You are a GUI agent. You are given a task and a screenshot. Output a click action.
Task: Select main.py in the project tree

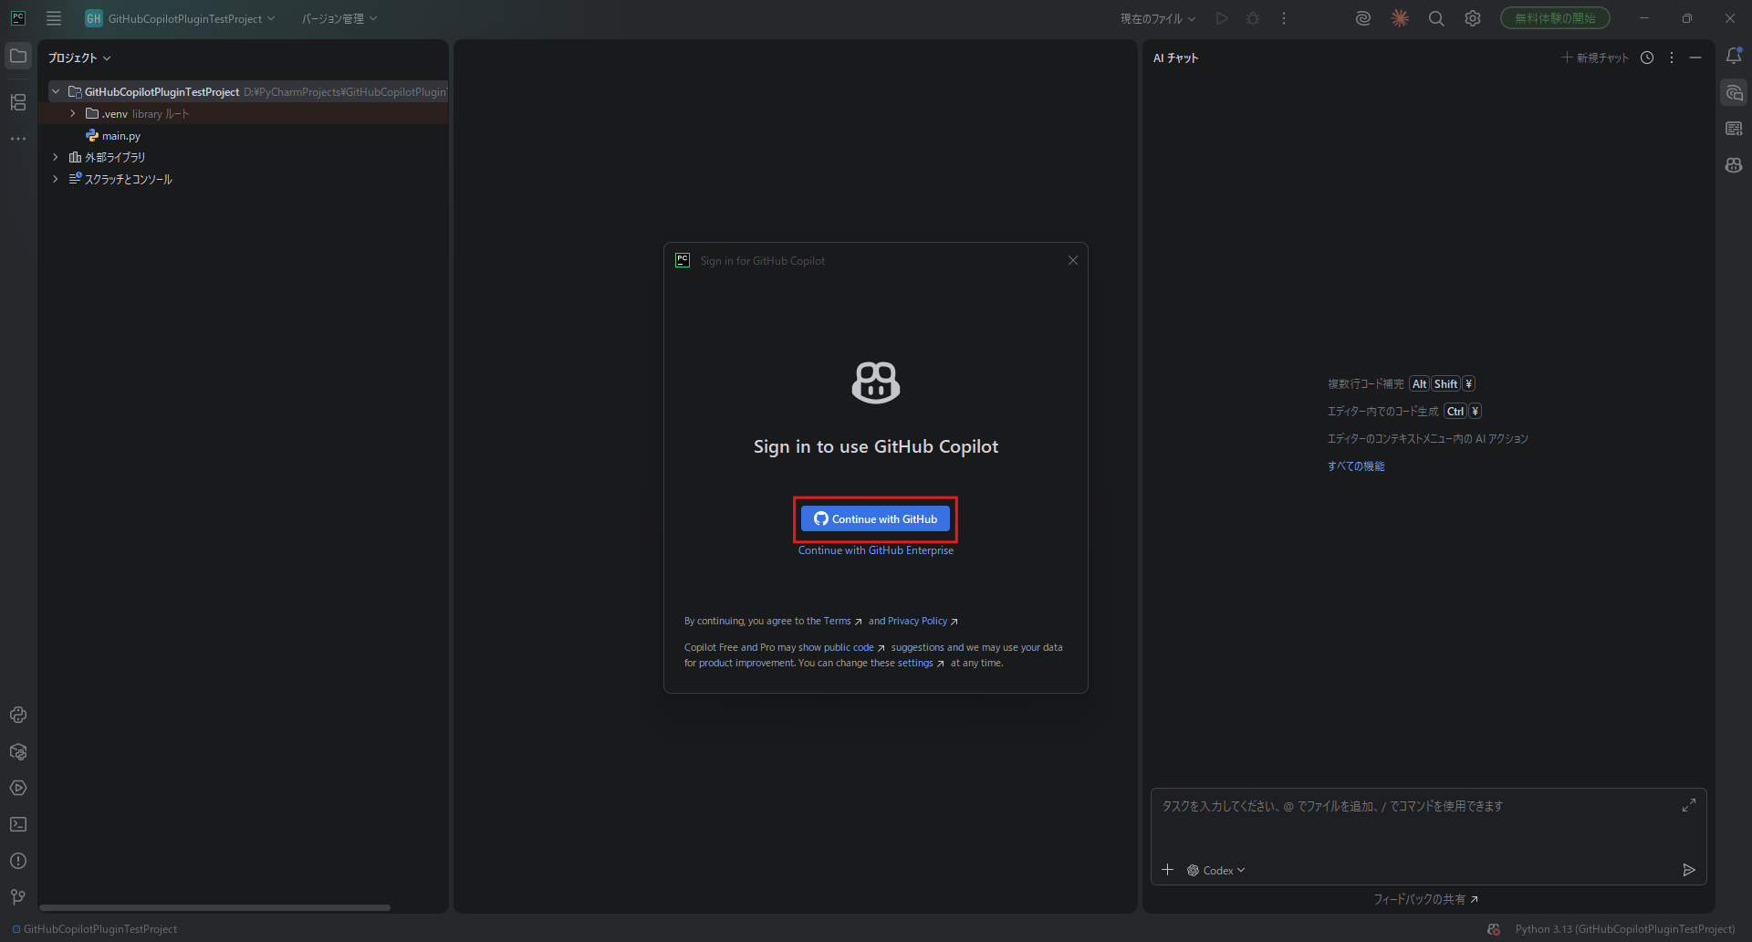(120, 136)
